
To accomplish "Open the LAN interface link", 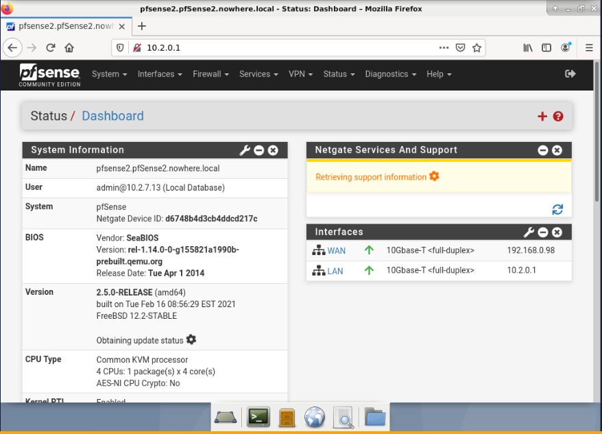I will pyautogui.click(x=335, y=271).
